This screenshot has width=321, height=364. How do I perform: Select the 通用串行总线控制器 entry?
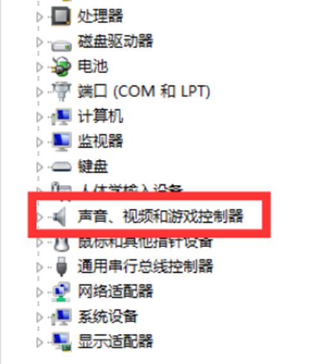[145, 266]
